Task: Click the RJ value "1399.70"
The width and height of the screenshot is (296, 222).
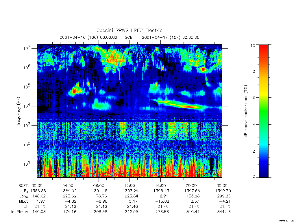Action: pos(223,191)
